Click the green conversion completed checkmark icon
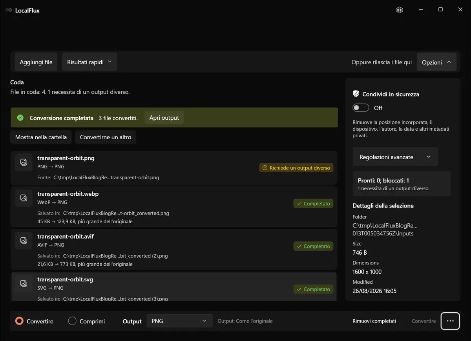471x341 pixels. click(21, 118)
